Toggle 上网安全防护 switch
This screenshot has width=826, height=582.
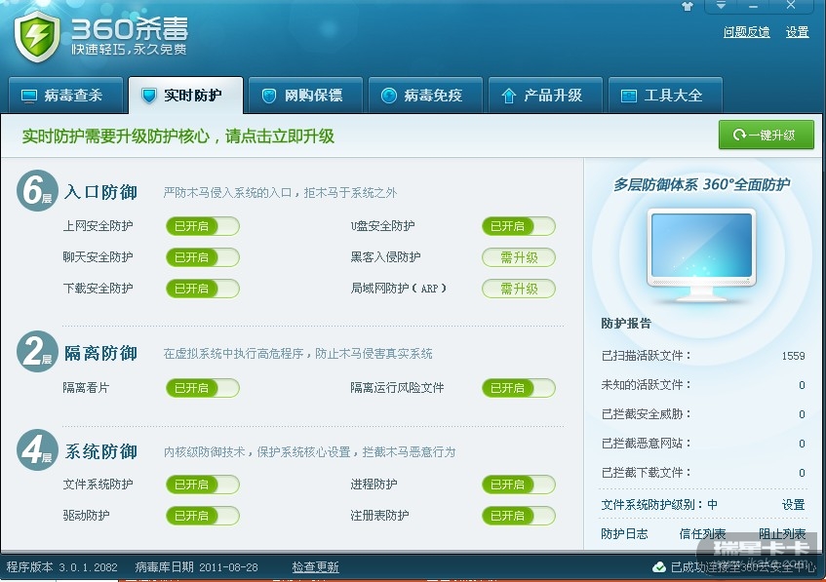(x=203, y=226)
